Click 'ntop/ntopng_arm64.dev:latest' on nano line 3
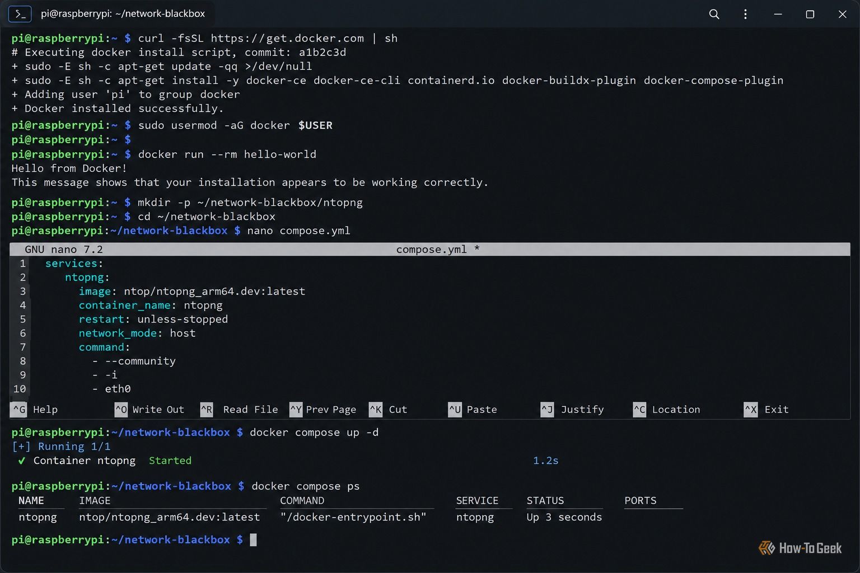Screen dimensions: 860x573 (214, 292)
